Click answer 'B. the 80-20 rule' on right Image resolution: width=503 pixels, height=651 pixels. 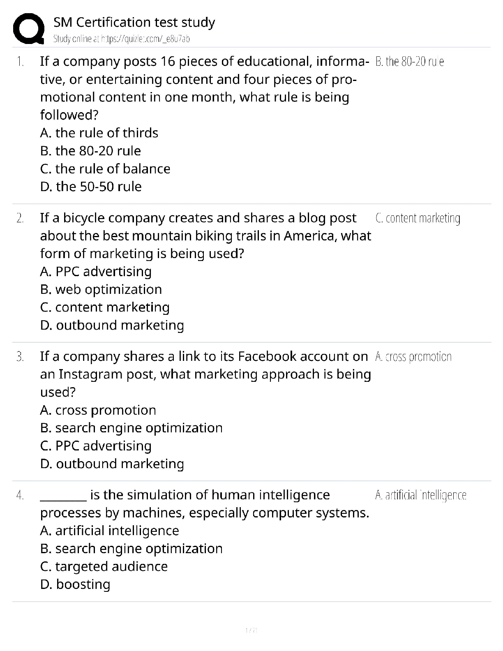(410, 62)
